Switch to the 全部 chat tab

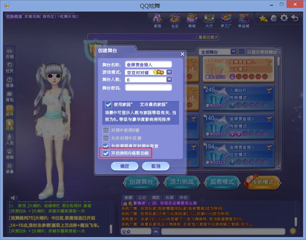[x=128, y=198]
